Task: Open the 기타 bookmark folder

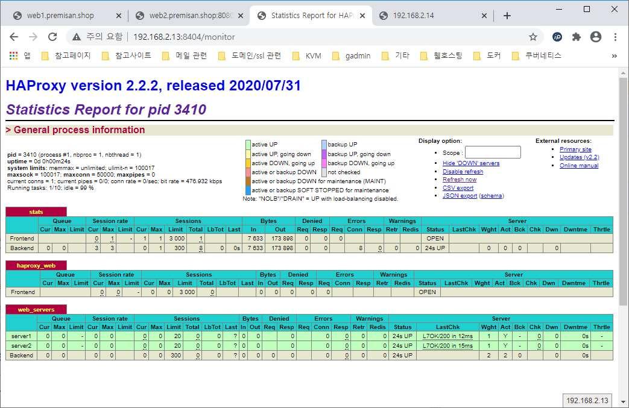Action: (396, 55)
